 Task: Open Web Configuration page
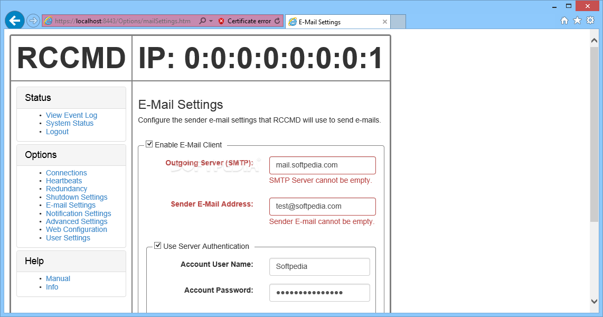[77, 230]
